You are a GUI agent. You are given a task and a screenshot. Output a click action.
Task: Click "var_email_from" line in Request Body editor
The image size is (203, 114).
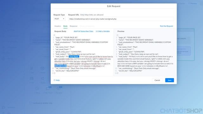(63, 49)
